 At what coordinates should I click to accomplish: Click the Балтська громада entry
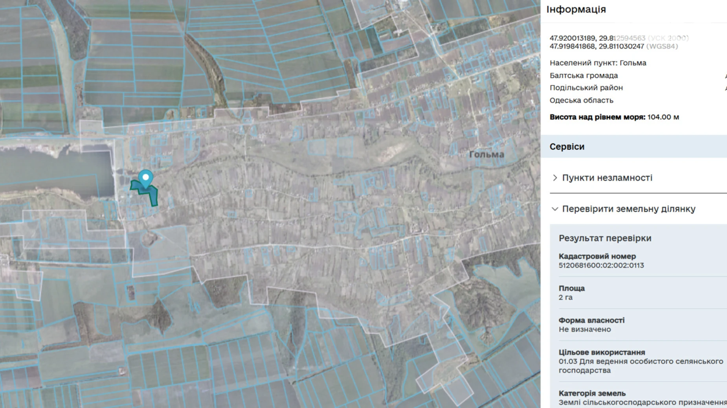[583, 75]
